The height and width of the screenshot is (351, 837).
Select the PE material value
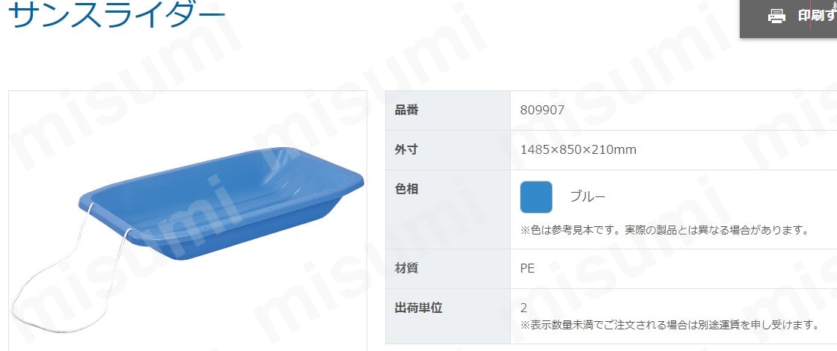click(x=527, y=268)
